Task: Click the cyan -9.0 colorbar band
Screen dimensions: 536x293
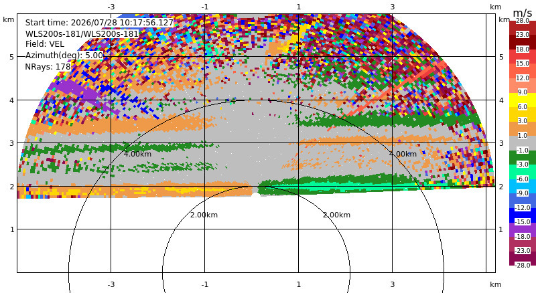Action: 523,186
